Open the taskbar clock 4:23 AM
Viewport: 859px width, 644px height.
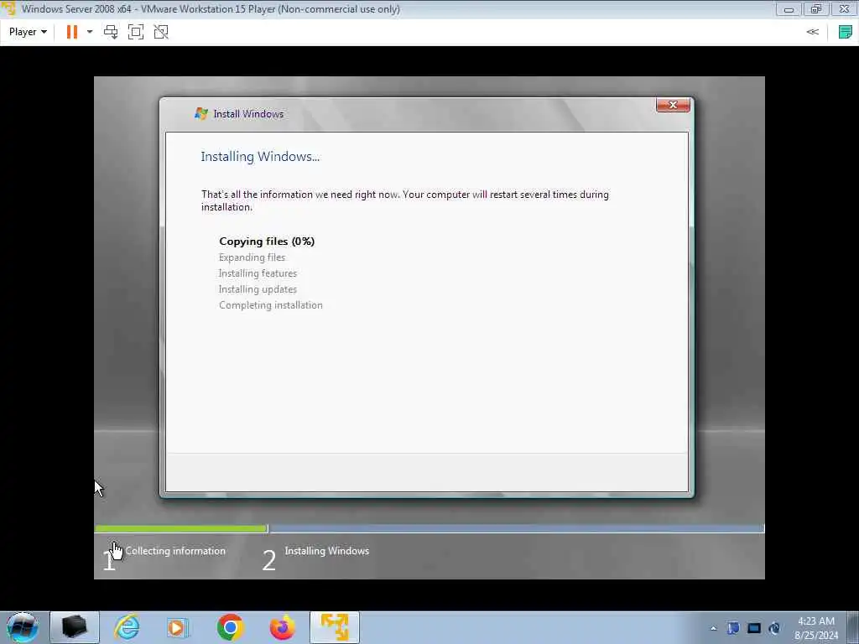coord(816,628)
